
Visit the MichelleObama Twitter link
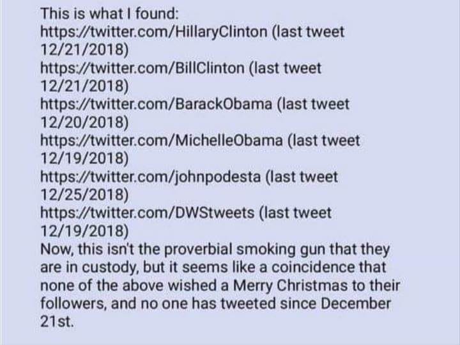[x=160, y=140]
